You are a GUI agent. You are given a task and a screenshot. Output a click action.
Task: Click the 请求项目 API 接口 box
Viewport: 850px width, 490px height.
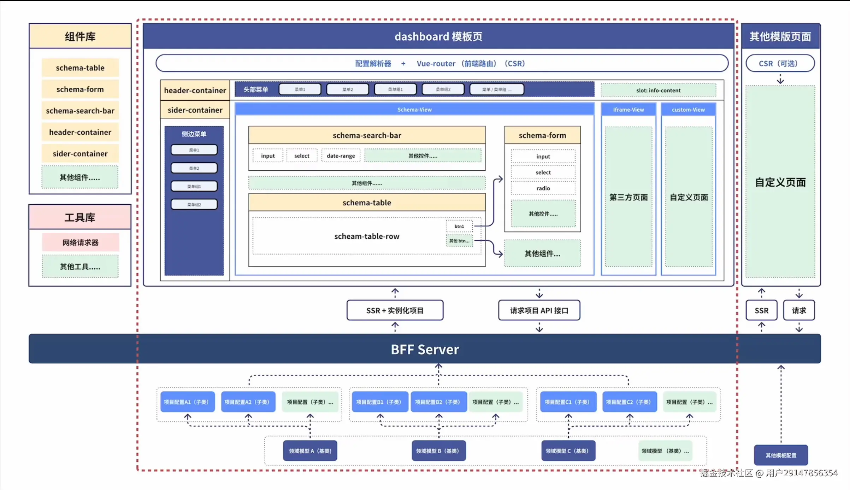point(539,310)
